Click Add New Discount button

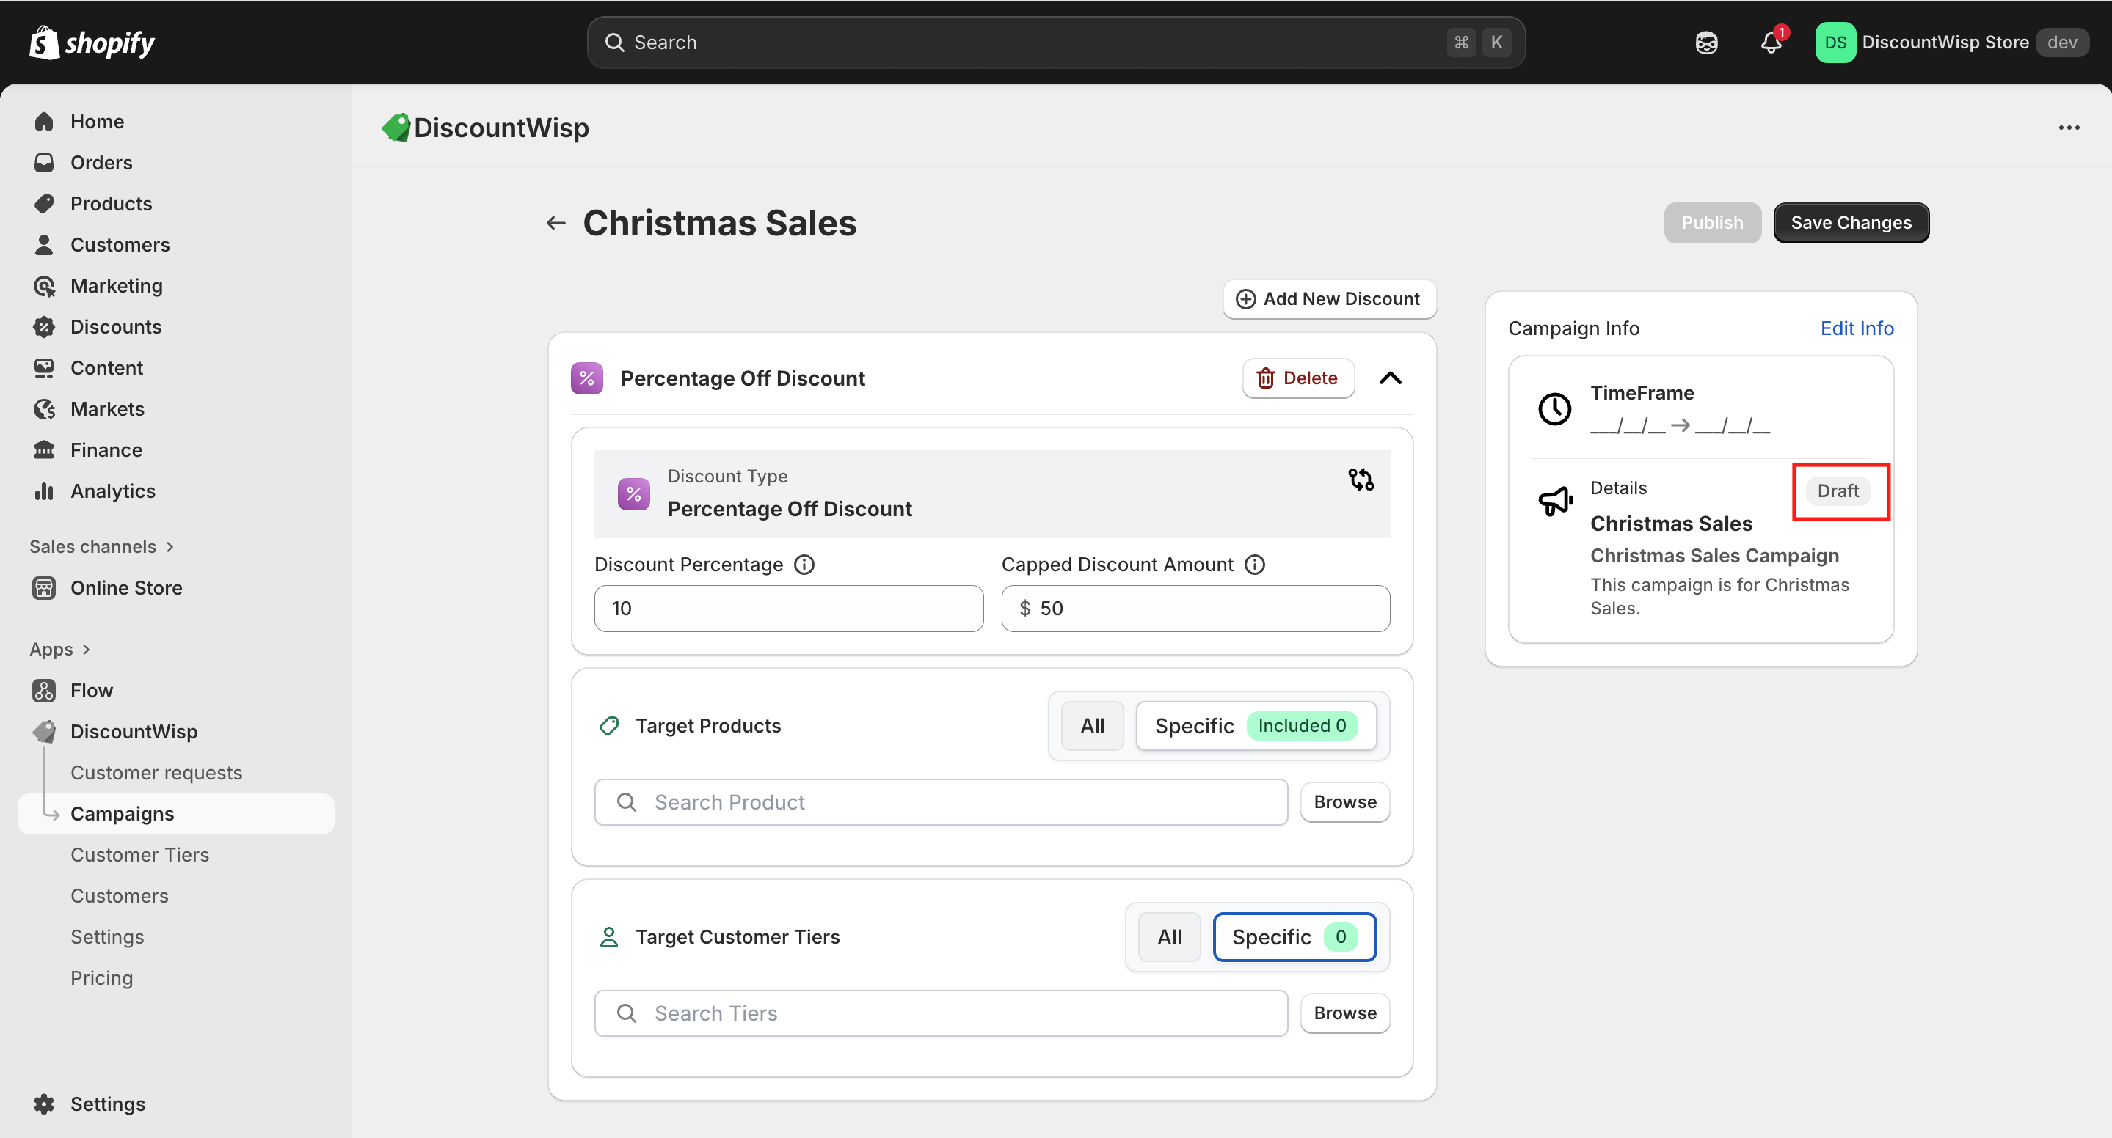coord(1328,299)
